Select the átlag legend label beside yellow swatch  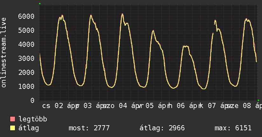click(29, 128)
